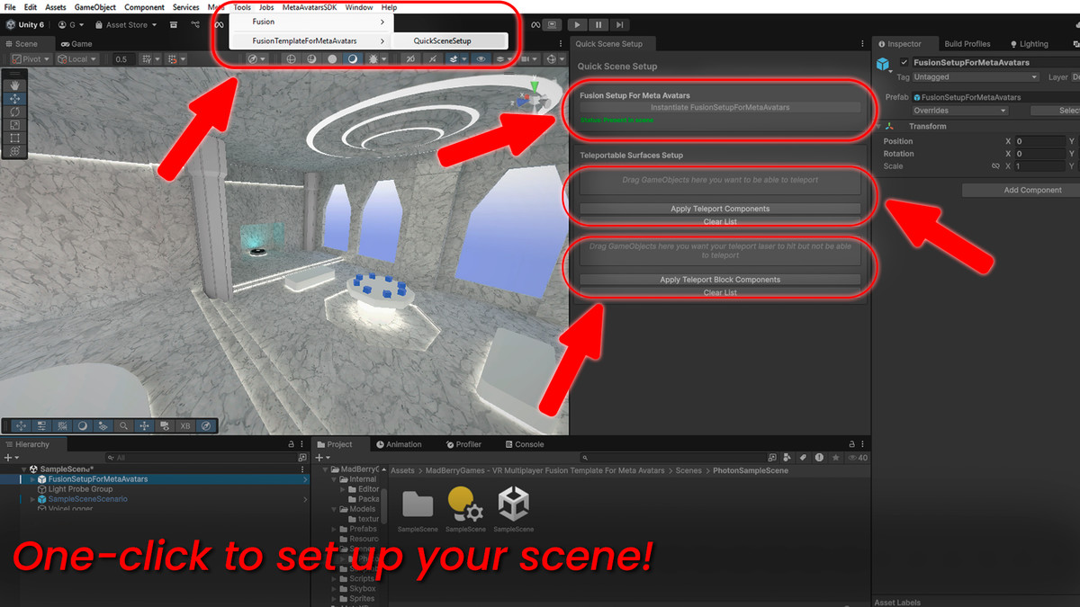Click the Hierarchy lock icon
This screenshot has height=607, width=1080.
(291, 444)
